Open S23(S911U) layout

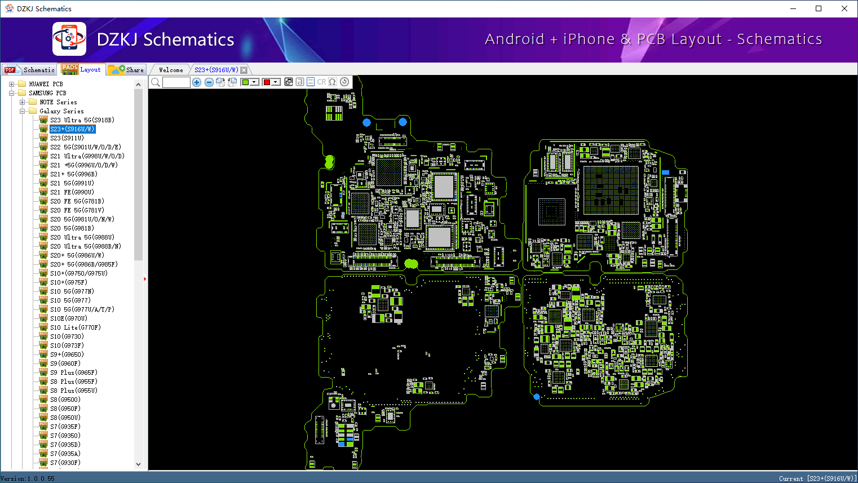coord(67,138)
